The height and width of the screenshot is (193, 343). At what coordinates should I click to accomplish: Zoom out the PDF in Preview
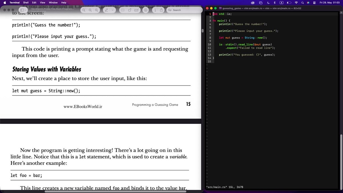pos(84,10)
